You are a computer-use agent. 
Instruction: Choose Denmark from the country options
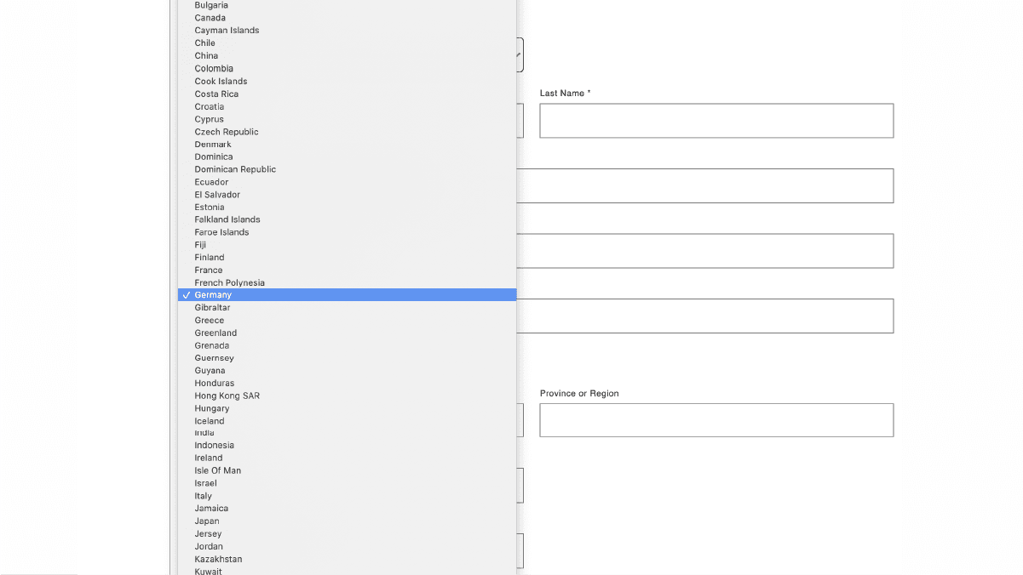(212, 144)
